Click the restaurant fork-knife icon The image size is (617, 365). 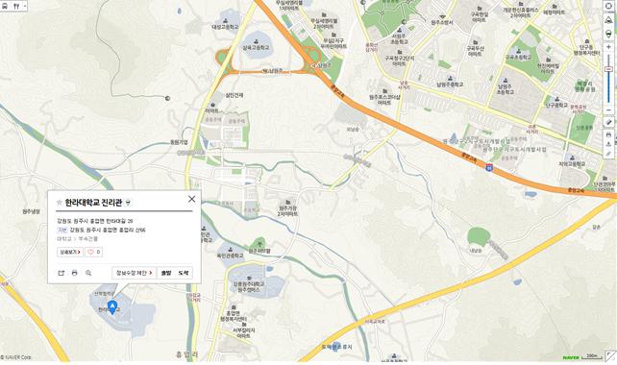click(16, 7)
